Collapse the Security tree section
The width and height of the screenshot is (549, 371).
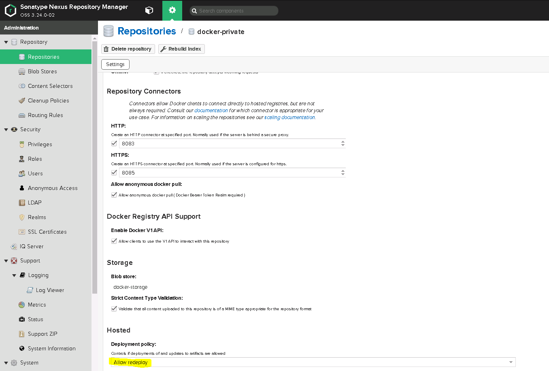click(x=6, y=130)
